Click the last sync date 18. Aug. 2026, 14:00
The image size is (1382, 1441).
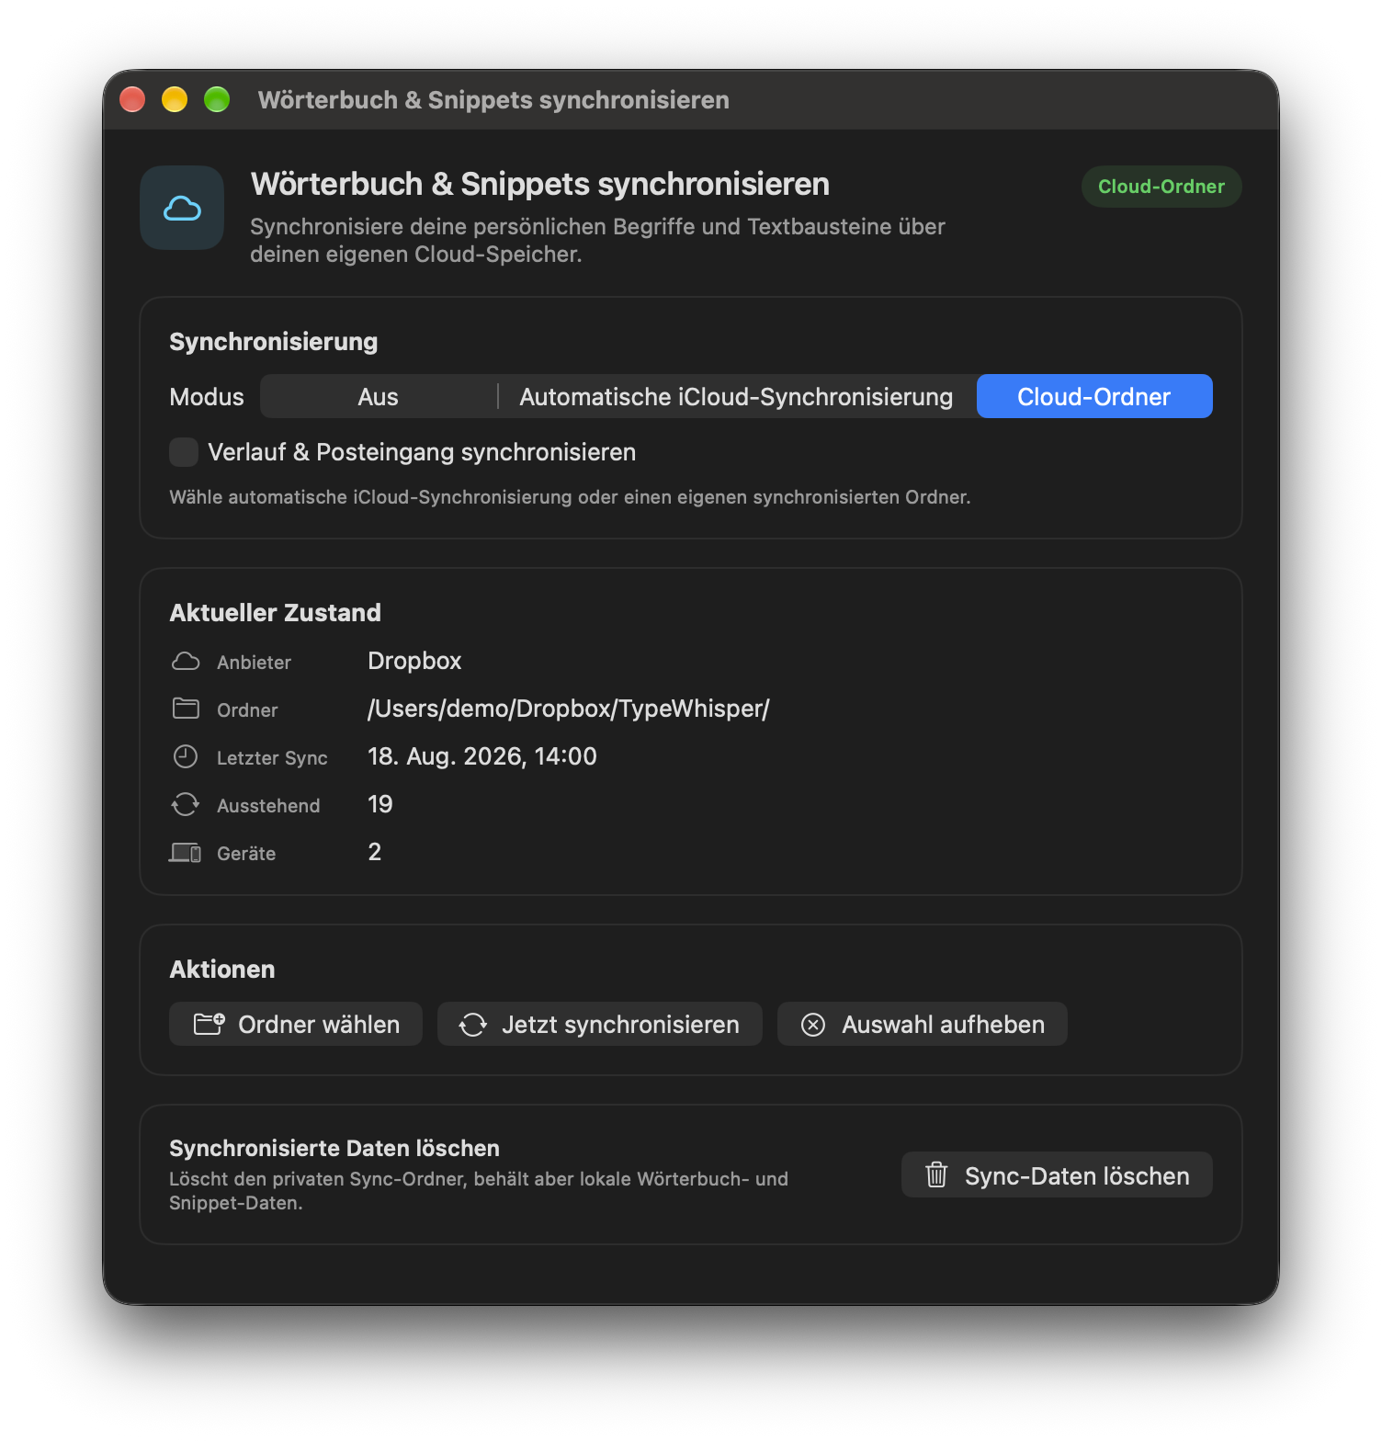482,756
